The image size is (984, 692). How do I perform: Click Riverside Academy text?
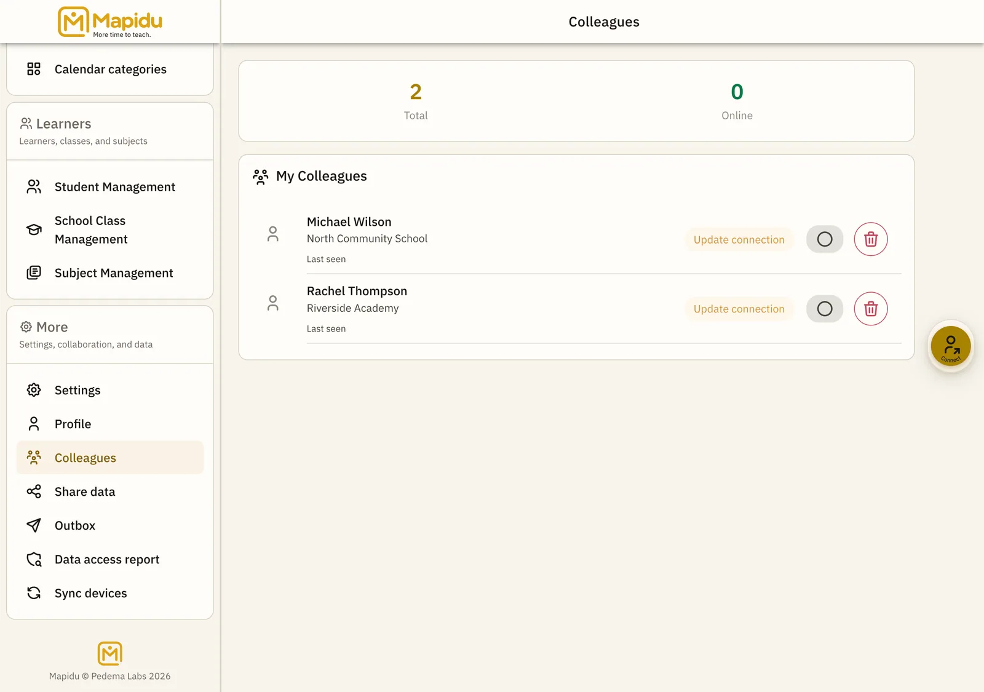click(352, 308)
